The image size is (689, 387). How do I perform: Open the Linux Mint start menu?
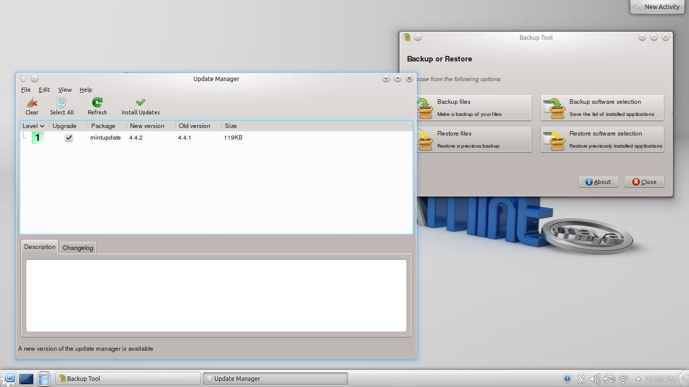(9, 378)
